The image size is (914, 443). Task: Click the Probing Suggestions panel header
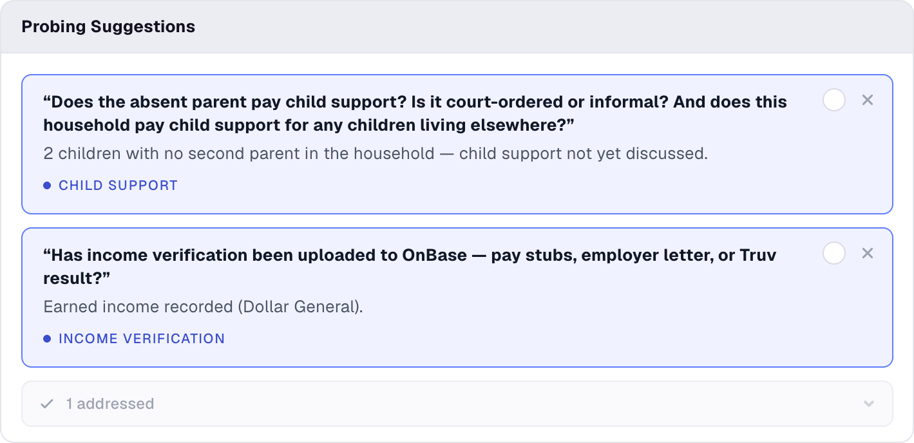(x=457, y=27)
